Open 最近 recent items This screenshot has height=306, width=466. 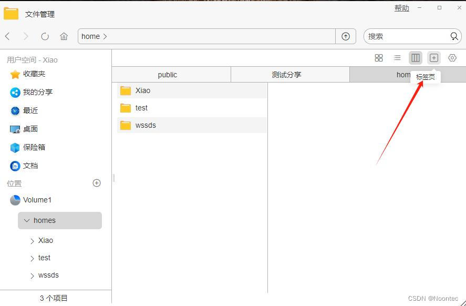point(24,111)
